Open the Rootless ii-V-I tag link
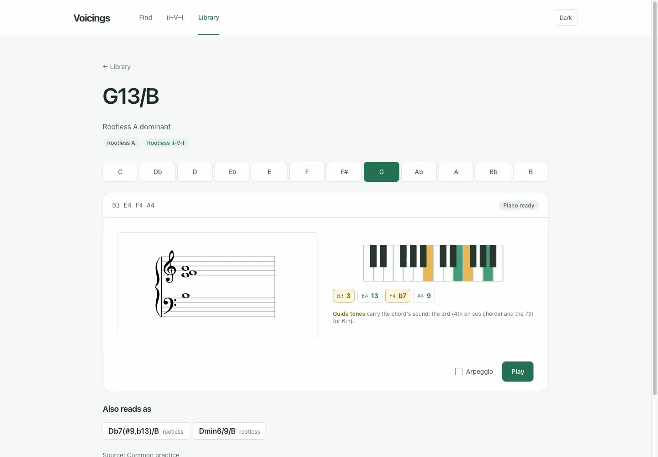Screen dimensions: 658x457 [165, 143]
